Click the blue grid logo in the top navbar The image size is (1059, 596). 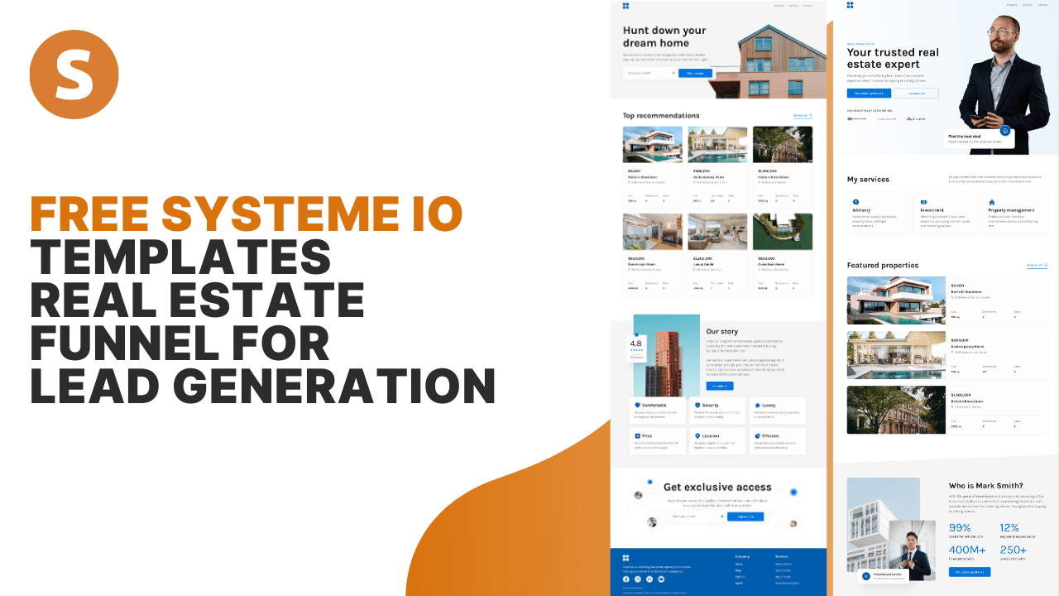(626, 7)
